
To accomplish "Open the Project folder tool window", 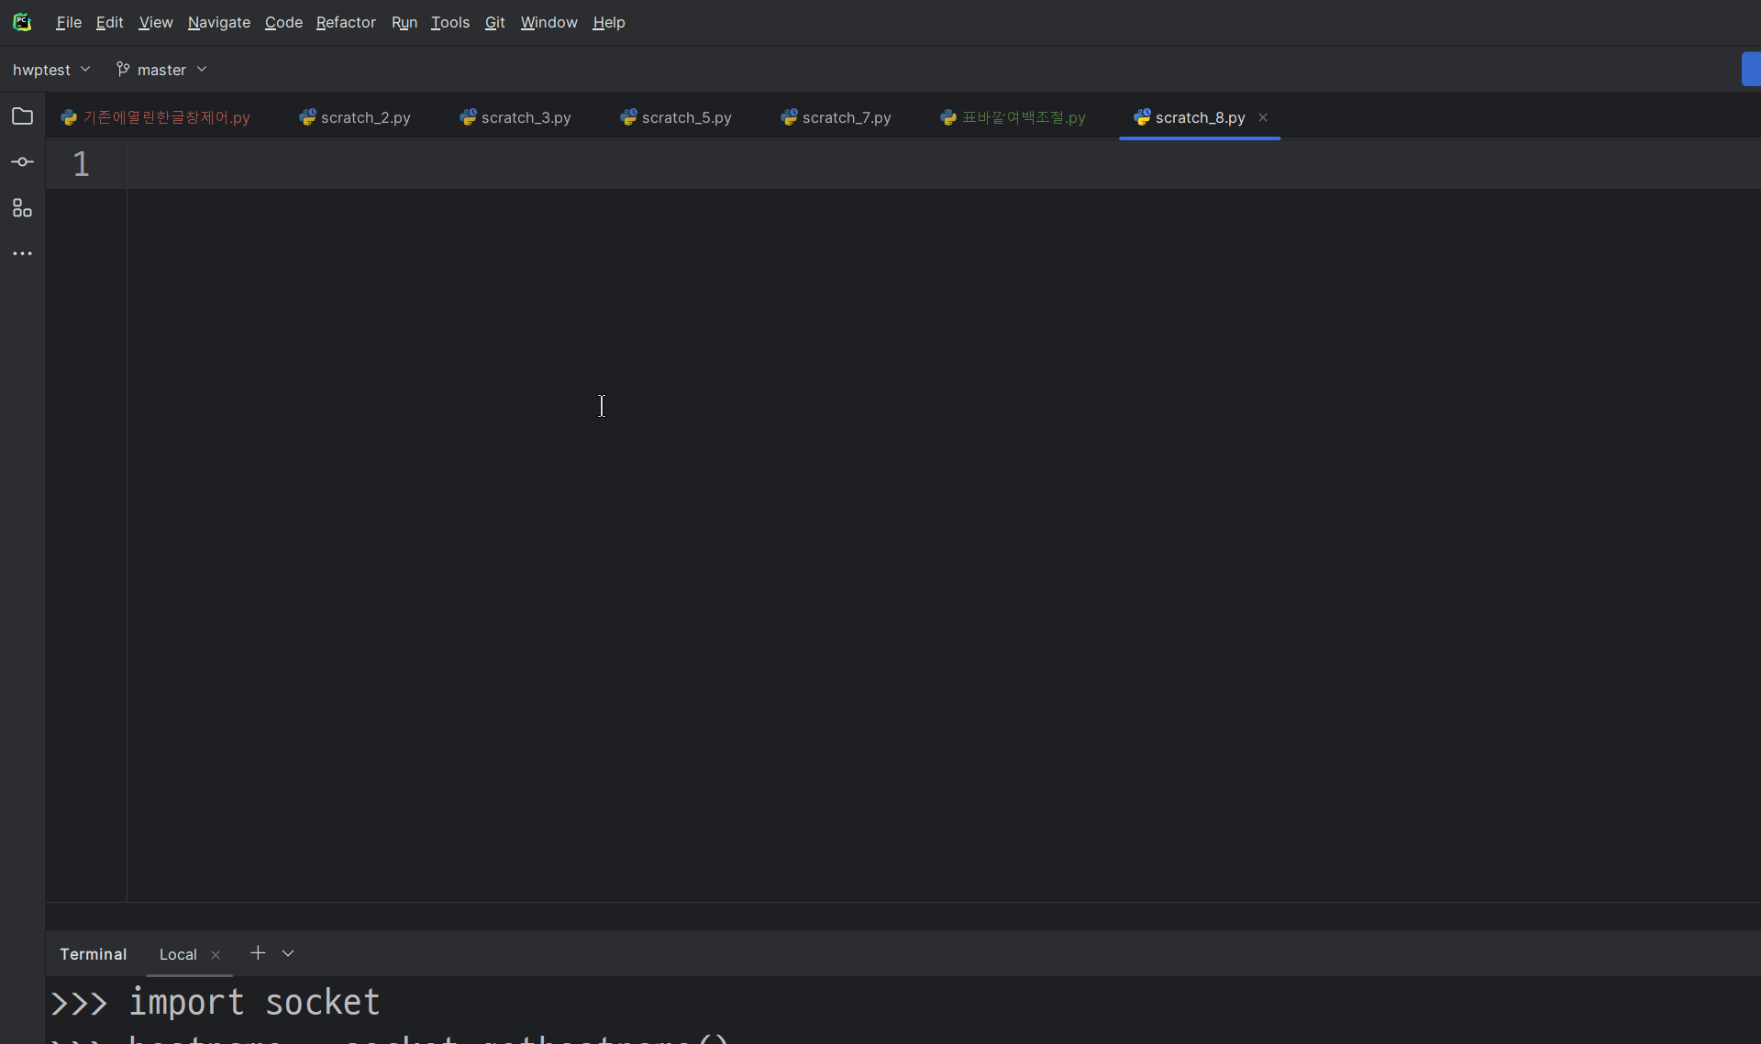I will (22, 116).
